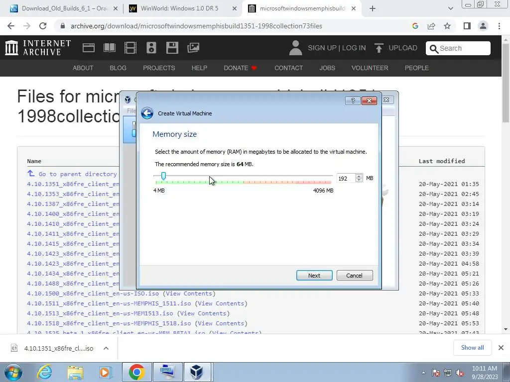
Task: Increase memory with the spinbox up arrow
Action: click(x=359, y=176)
